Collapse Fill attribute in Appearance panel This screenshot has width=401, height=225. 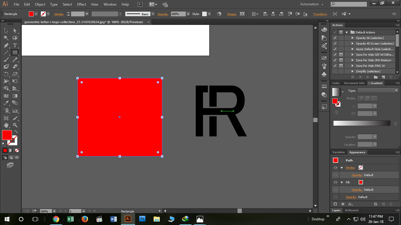[342, 183]
